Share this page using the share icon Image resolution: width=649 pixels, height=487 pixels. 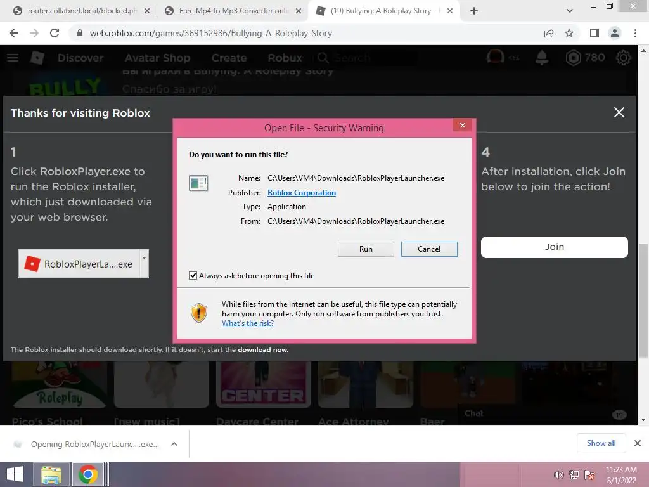pyautogui.click(x=549, y=33)
